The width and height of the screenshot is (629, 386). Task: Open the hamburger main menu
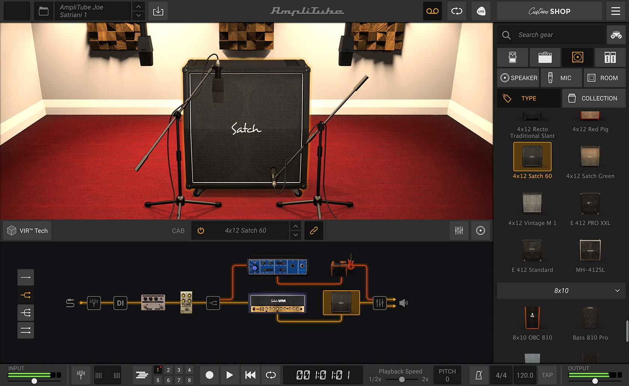(616, 11)
